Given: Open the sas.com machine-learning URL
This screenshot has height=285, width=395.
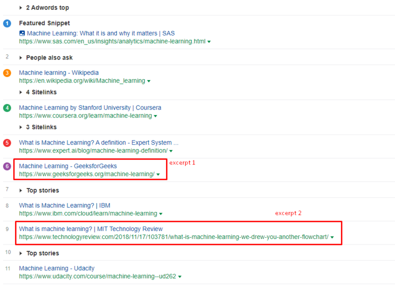Looking at the screenshot, I should click(x=112, y=41).
